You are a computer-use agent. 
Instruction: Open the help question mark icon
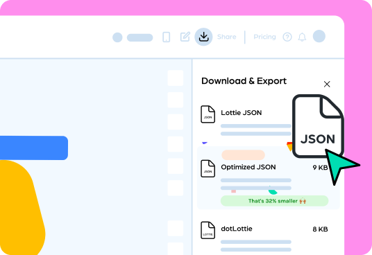click(x=287, y=37)
